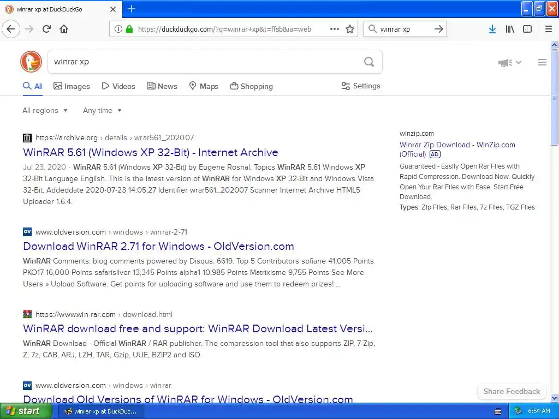559x419 pixels.
Task: Click the page scrollbar up arrow
Action: point(554,45)
